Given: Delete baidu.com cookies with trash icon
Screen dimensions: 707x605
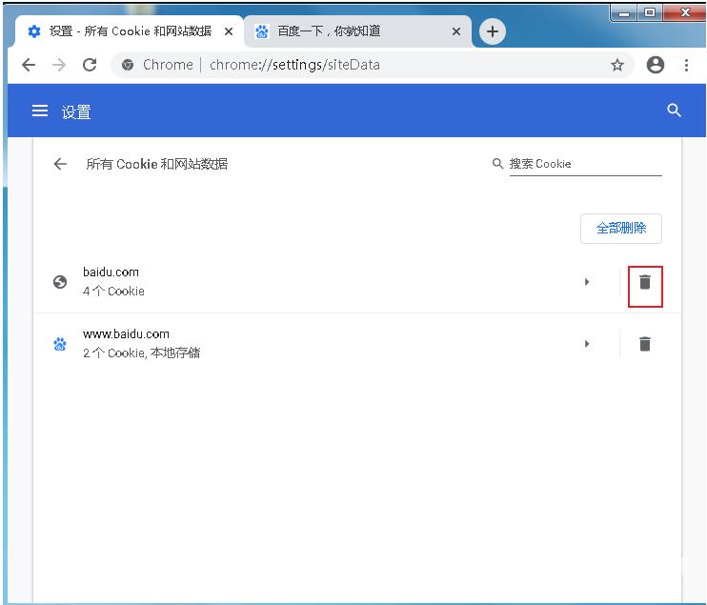Looking at the screenshot, I should coord(645,282).
